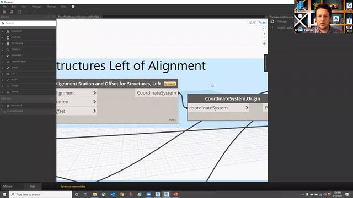Open the Windows notification center
Image resolution: width=353 pixels, height=198 pixels.
pos(347,194)
